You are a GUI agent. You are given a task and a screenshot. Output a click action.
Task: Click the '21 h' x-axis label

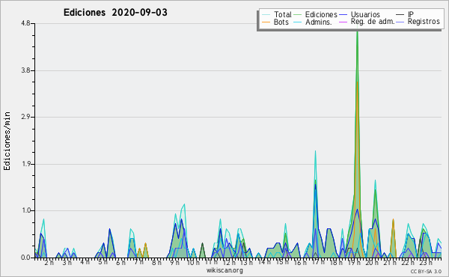pyautogui.click(x=390, y=263)
